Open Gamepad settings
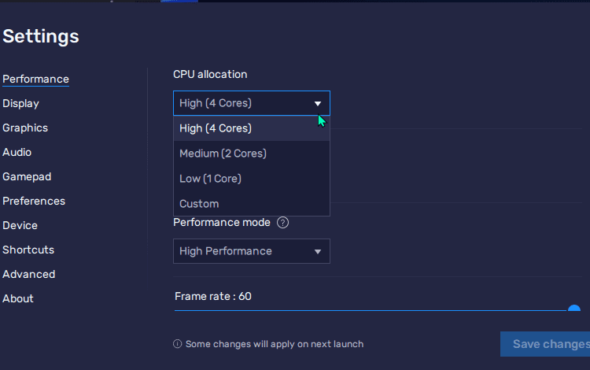Viewport: 590px width, 370px height. [x=27, y=176]
